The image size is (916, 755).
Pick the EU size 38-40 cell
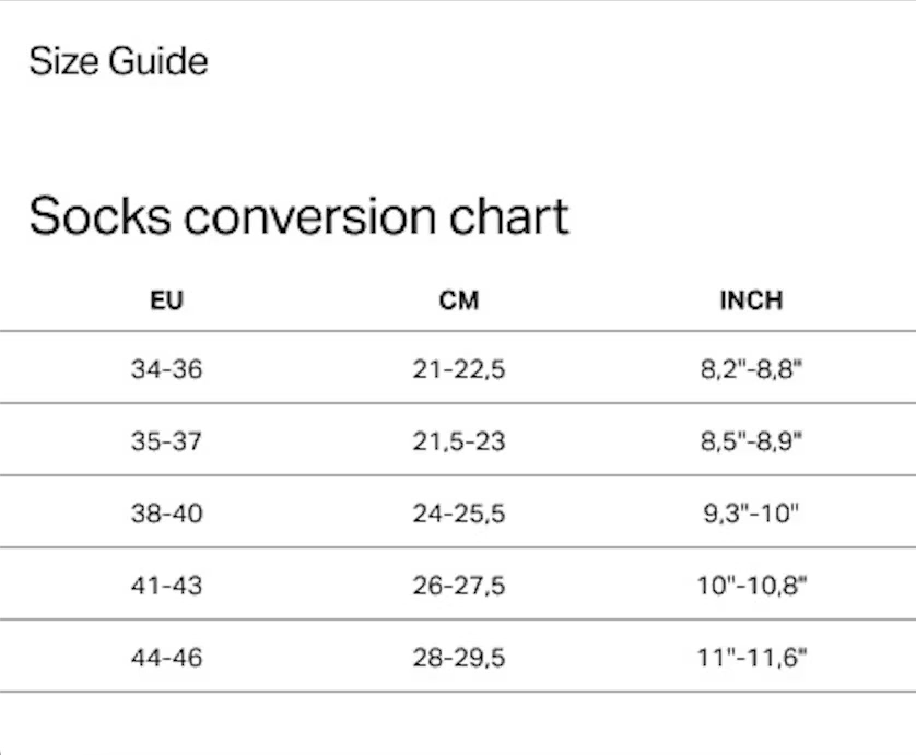(x=167, y=514)
